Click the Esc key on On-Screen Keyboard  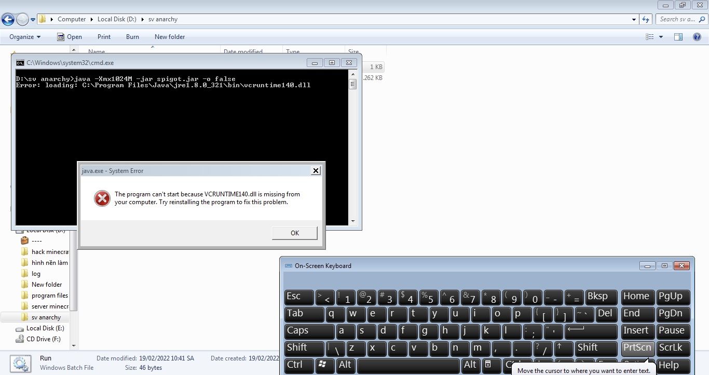pyautogui.click(x=299, y=297)
